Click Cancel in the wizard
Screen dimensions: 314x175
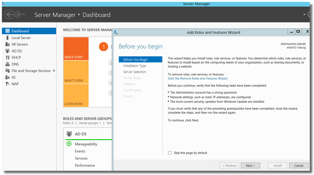(x=299, y=166)
